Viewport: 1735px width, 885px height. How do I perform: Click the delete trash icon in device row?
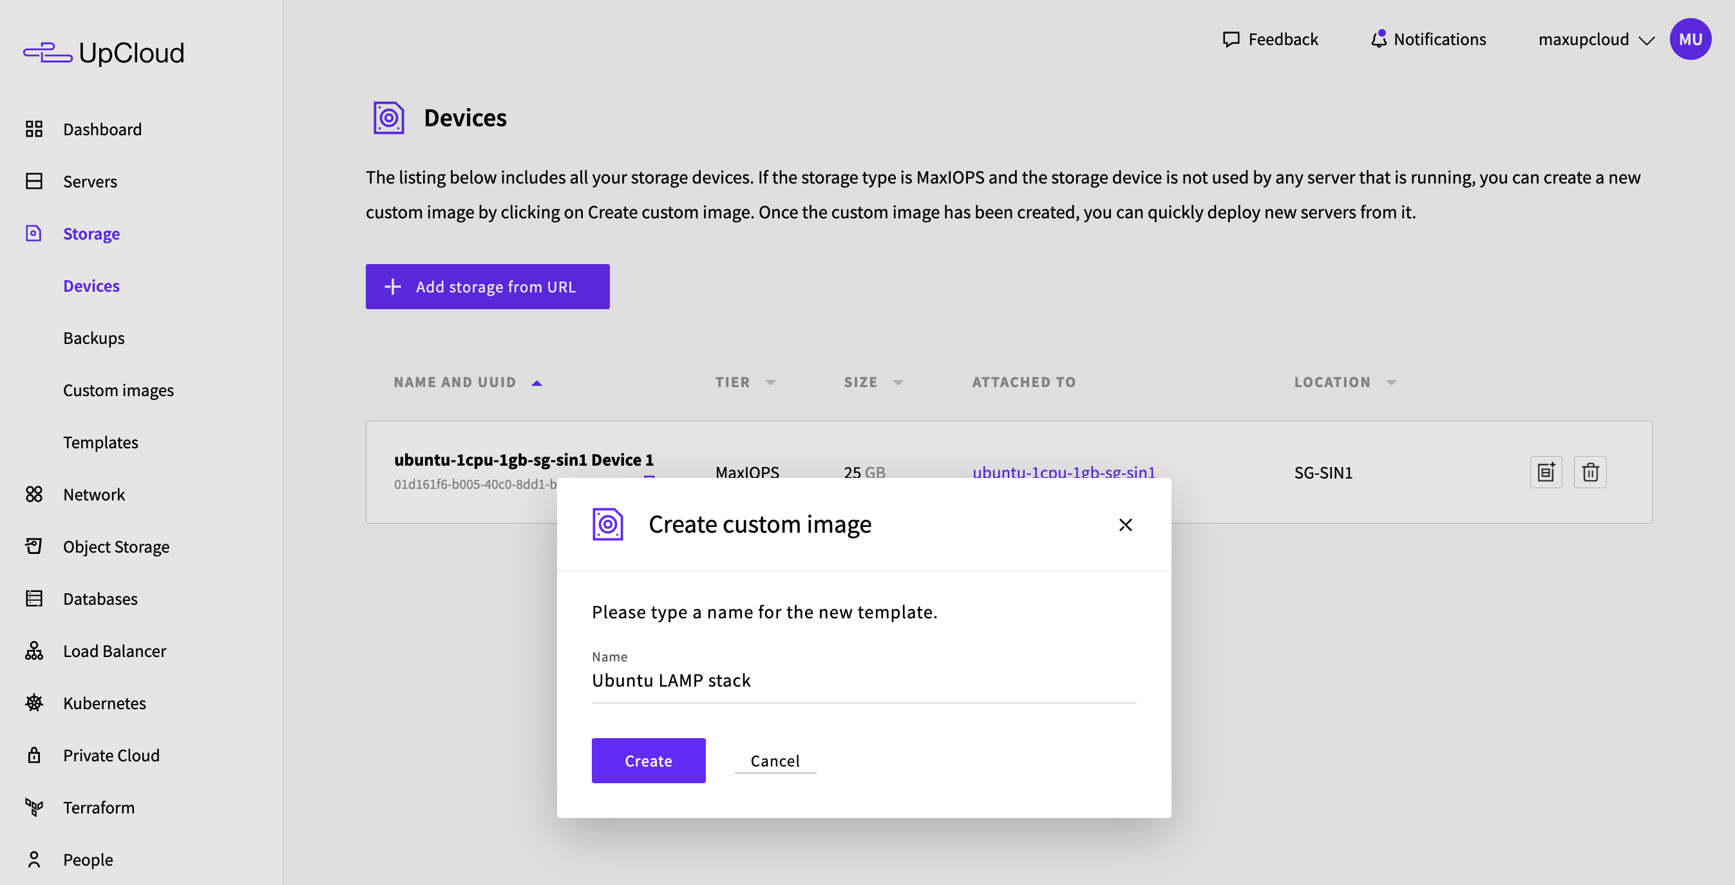(1590, 472)
